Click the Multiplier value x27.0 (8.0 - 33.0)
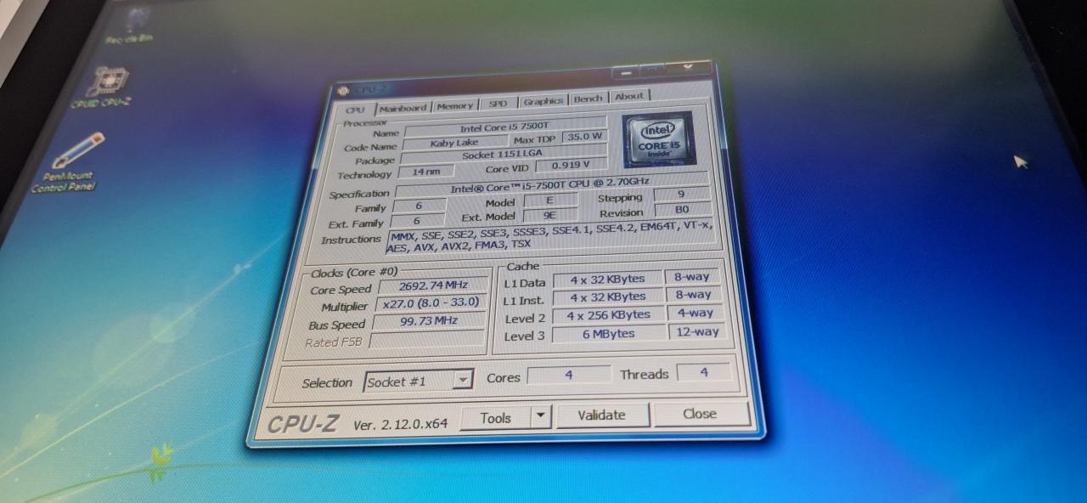Viewport: 1087px width, 503px height. pos(431,303)
